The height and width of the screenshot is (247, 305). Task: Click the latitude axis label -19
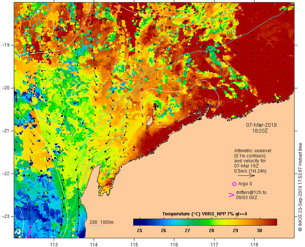(6, 45)
